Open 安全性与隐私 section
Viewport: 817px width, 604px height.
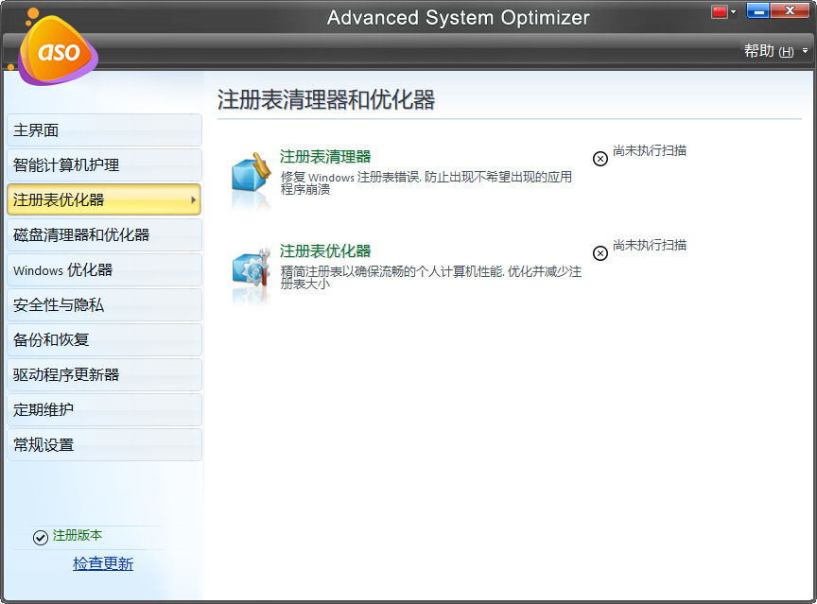pyautogui.click(x=104, y=304)
